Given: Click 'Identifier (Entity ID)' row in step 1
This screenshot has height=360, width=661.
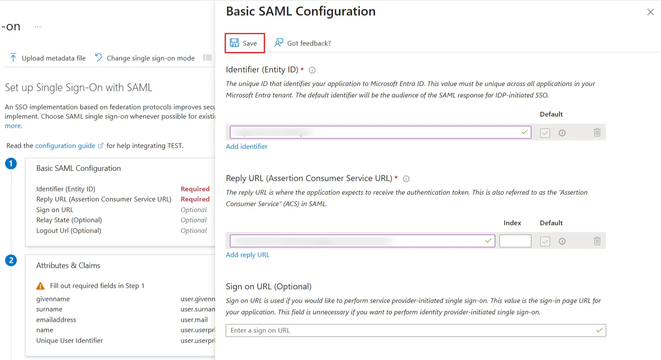Looking at the screenshot, I should 123,189.
